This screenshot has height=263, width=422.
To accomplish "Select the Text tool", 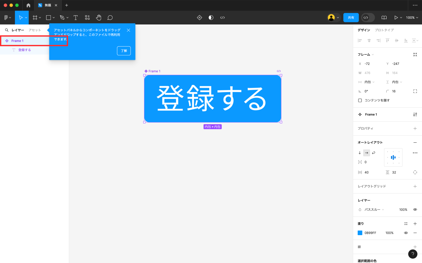I will pyautogui.click(x=76, y=17).
